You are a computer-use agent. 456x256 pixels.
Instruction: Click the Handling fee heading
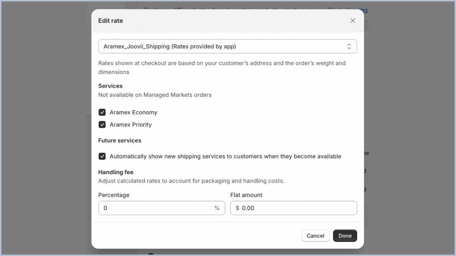coord(116,172)
